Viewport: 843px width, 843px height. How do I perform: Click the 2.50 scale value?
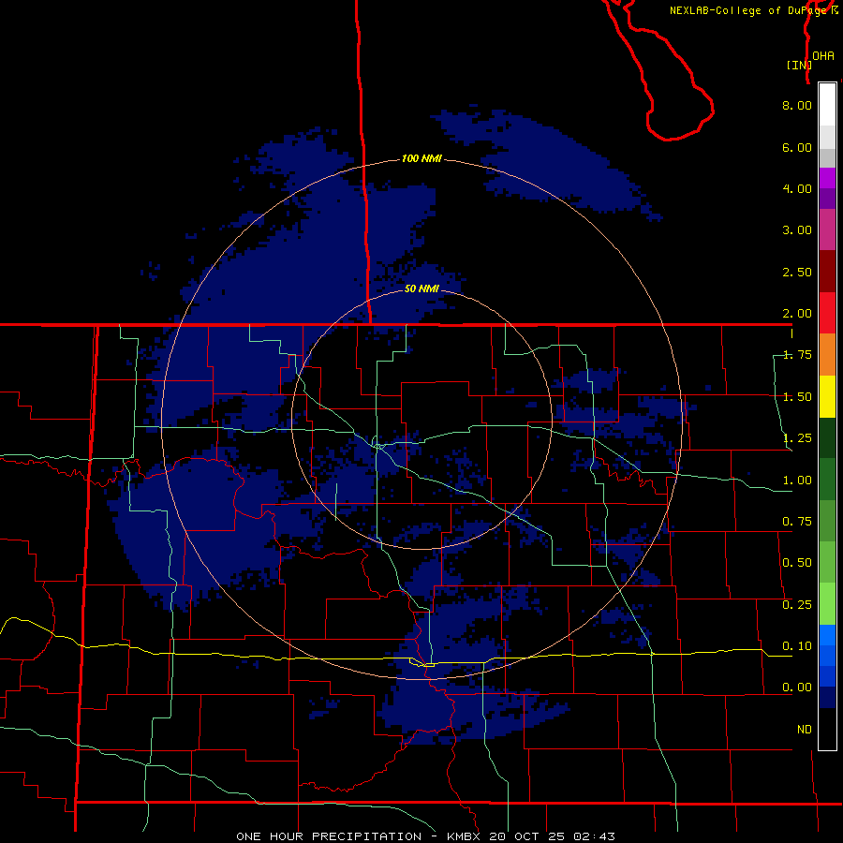pyautogui.click(x=797, y=272)
